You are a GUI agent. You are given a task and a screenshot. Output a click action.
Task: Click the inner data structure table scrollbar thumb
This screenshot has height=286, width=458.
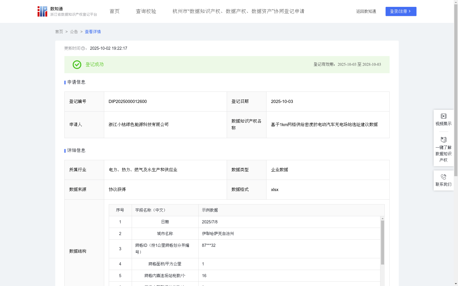pyautogui.click(x=382, y=243)
